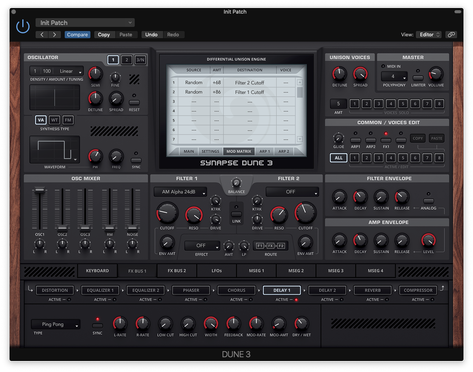Switch to the MAIN display tab
The image size is (473, 372).
pos(189,151)
